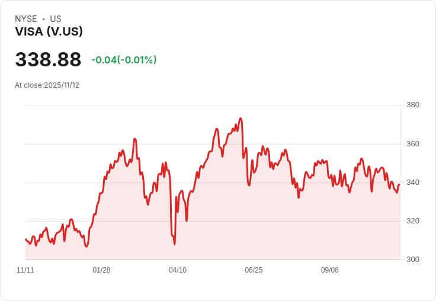
Task: Click the -0.04(-0.01%) price change
Action: click(x=124, y=60)
